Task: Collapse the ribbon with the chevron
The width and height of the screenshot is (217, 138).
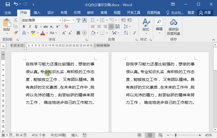Action: click(214, 40)
